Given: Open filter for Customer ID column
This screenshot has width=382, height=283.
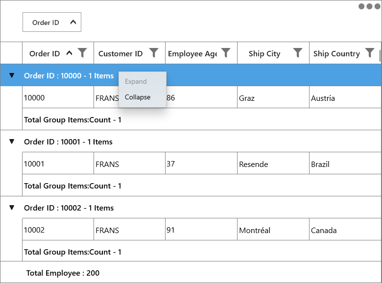Looking at the screenshot, I should pyautogui.click(x=154, y=52).
